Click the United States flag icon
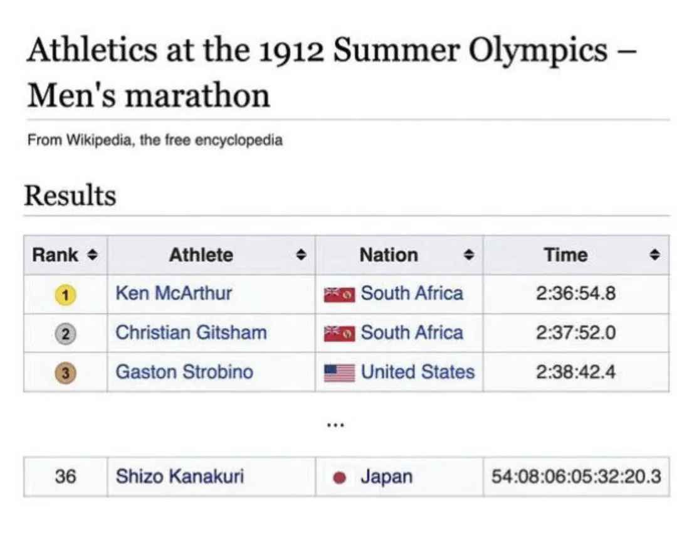Image resolution: width=677 pixels, height=533 pixels. pos(339,372)
